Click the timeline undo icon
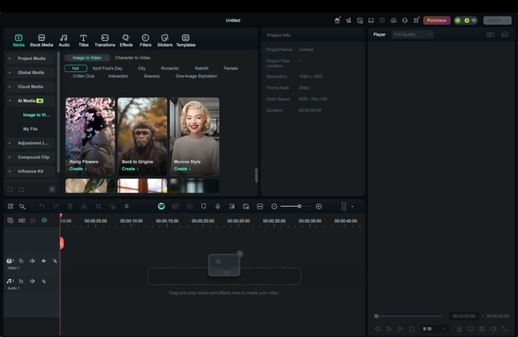518x337 pixels. tap(42, 206)
